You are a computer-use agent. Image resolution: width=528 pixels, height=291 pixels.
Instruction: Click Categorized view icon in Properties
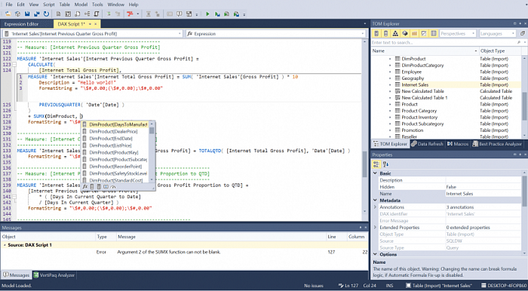pos(376,164)
